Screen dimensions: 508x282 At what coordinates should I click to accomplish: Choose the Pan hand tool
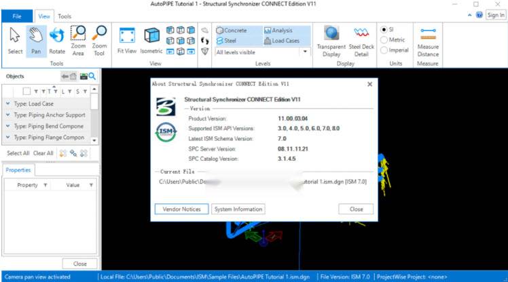click(36, 41)
